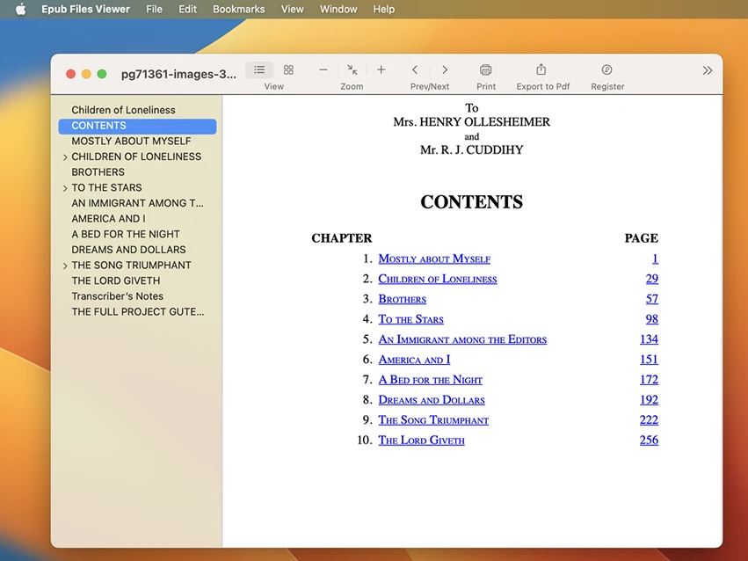Zoom in using the plus icon

(x=381, y=68)
